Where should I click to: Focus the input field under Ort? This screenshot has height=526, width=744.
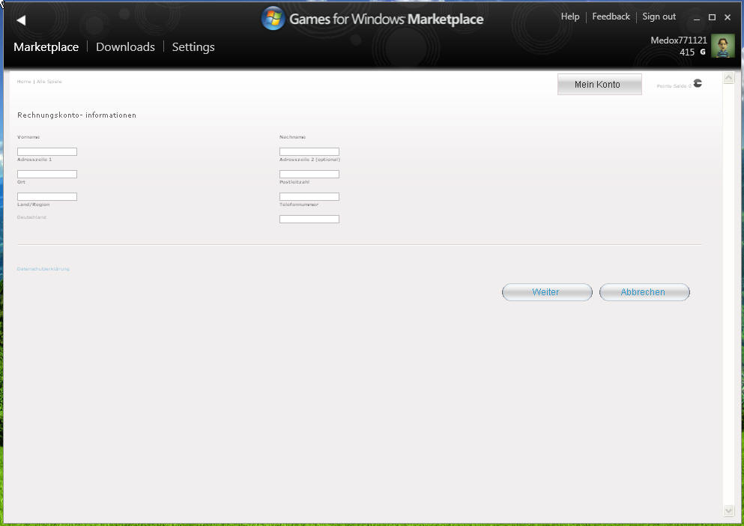click(x=47, y=196)
